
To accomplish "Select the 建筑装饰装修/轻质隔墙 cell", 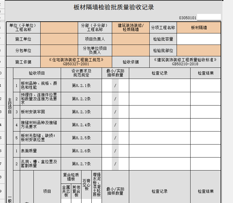I will coord(130,28).
